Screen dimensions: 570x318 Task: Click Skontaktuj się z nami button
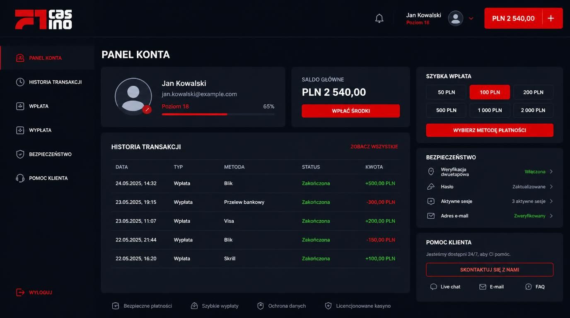pos(490,270)
